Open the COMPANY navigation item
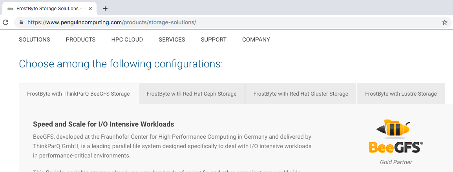The height and width of the screenshot is (172, 453). [256, 40]
